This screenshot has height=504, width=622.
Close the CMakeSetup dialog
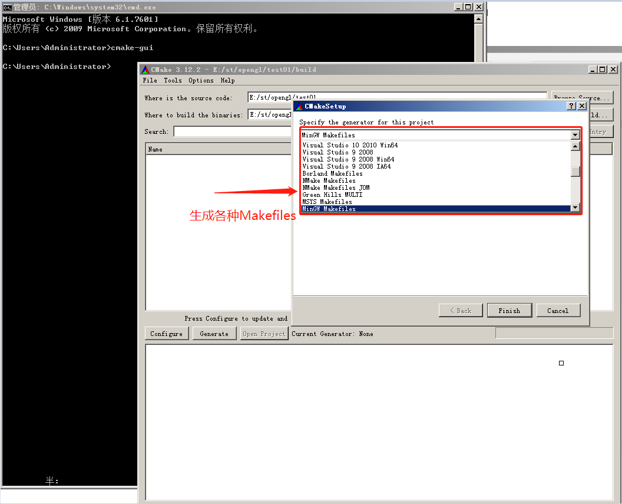(x=582, y=106)
